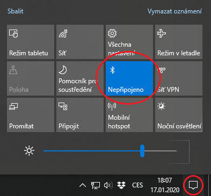Click the Pomocník pro soustředění moon tile
Screen dimensions: 211x196
tap(80, 78)
